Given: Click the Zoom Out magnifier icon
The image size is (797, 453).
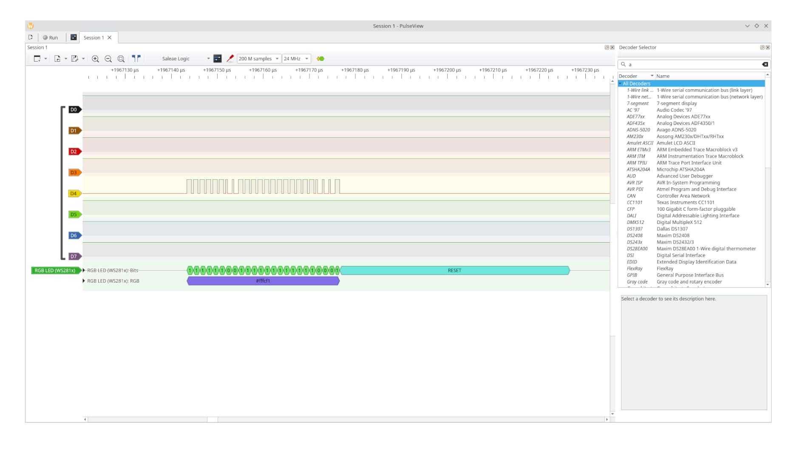Looking at the screenshot, I should pos(108,59).
